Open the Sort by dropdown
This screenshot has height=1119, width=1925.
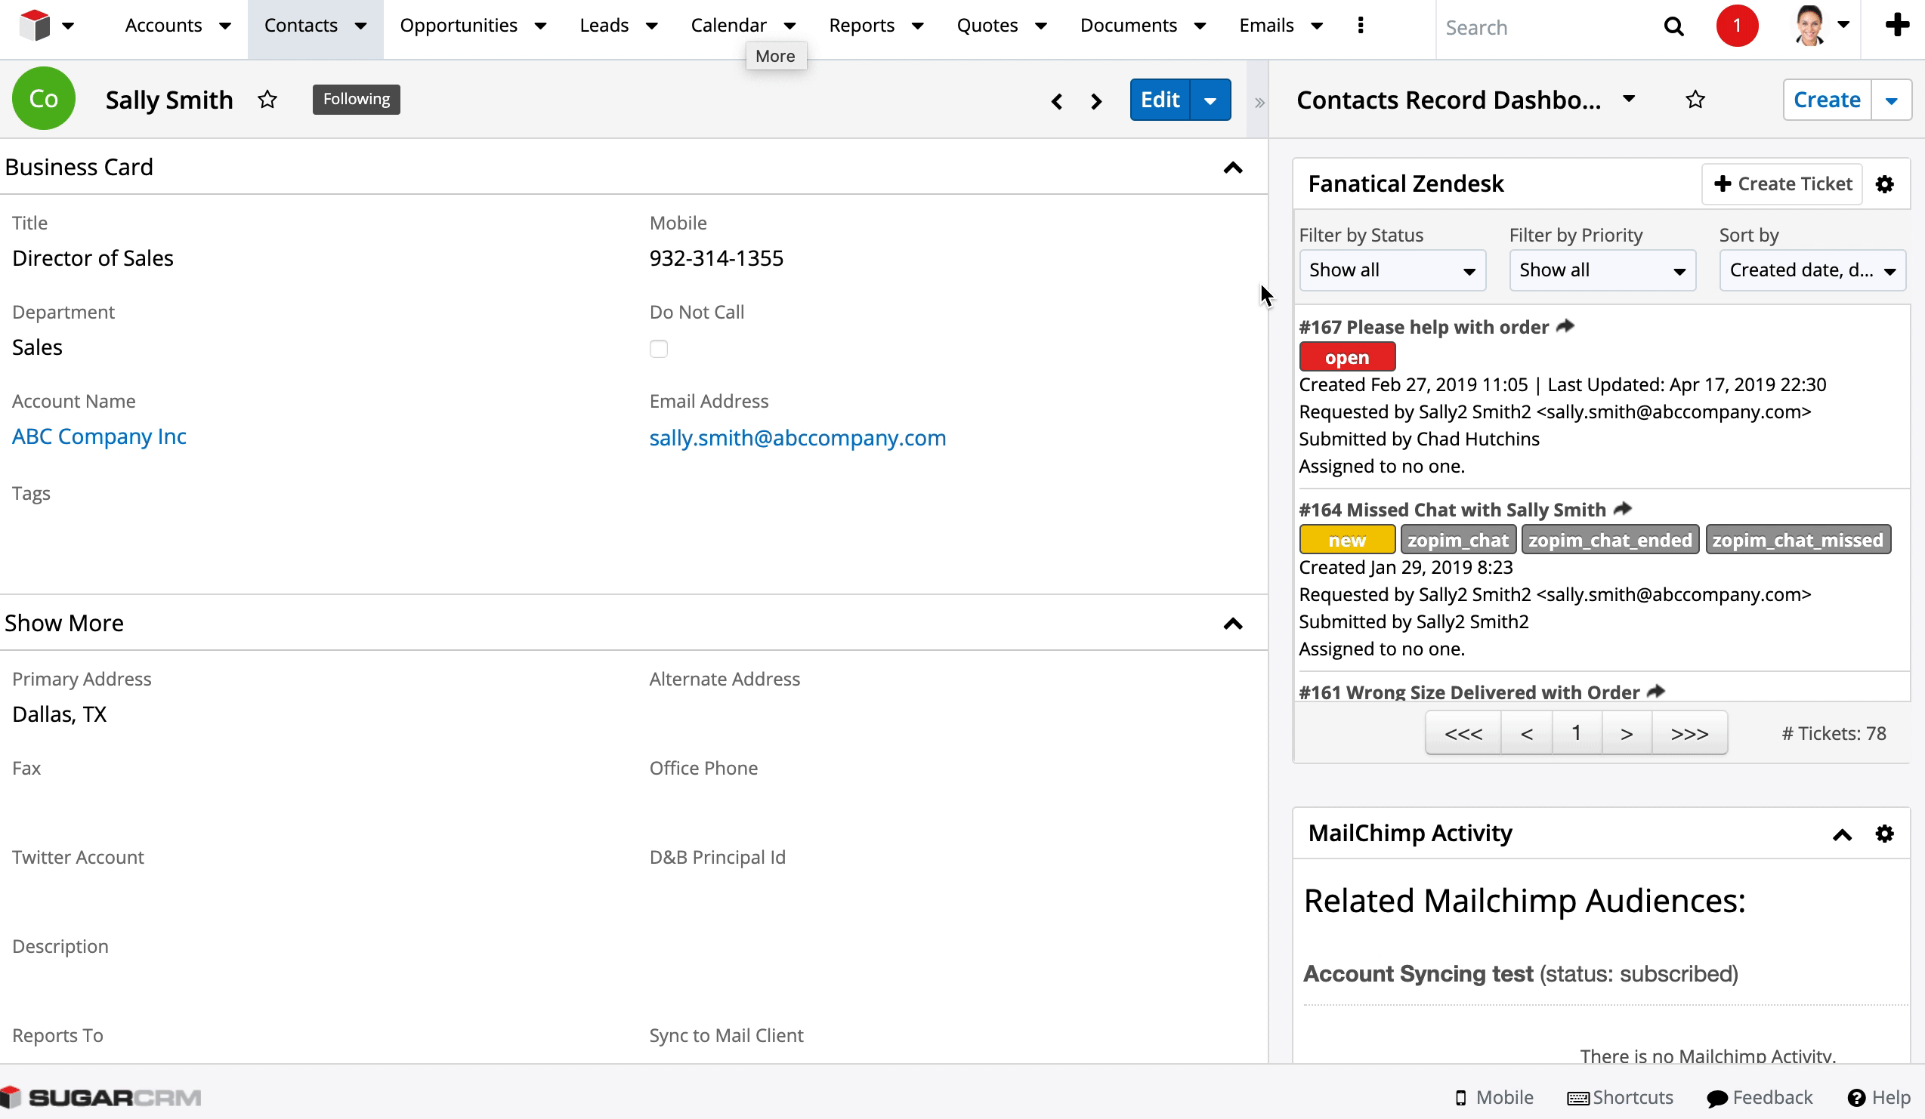point(1812,270)
